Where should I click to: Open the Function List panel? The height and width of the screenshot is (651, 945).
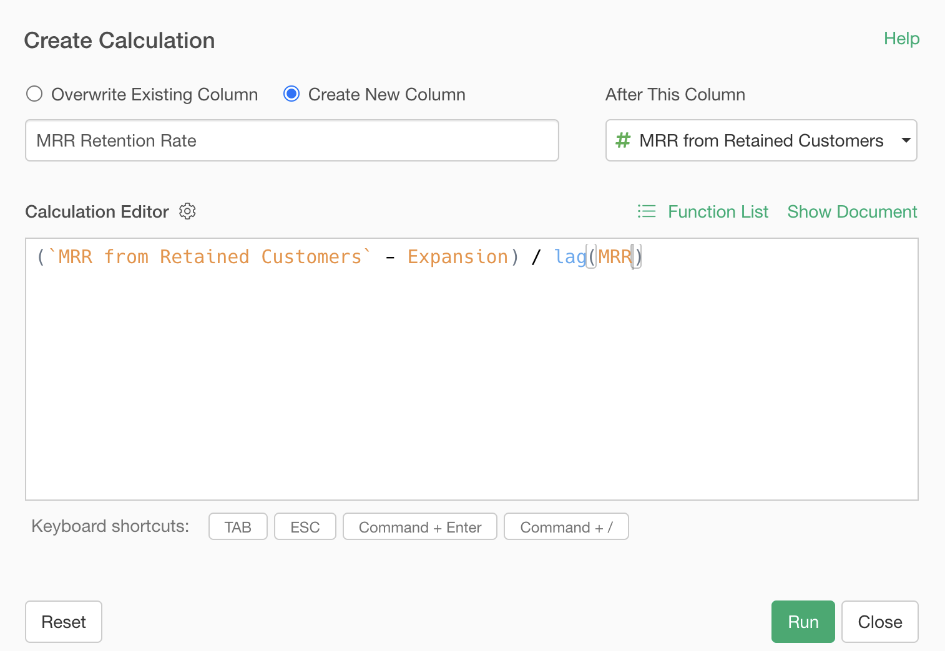(718, 212)
